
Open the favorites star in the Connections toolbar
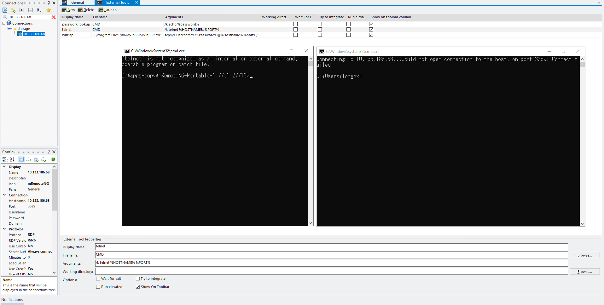[48, 10]
